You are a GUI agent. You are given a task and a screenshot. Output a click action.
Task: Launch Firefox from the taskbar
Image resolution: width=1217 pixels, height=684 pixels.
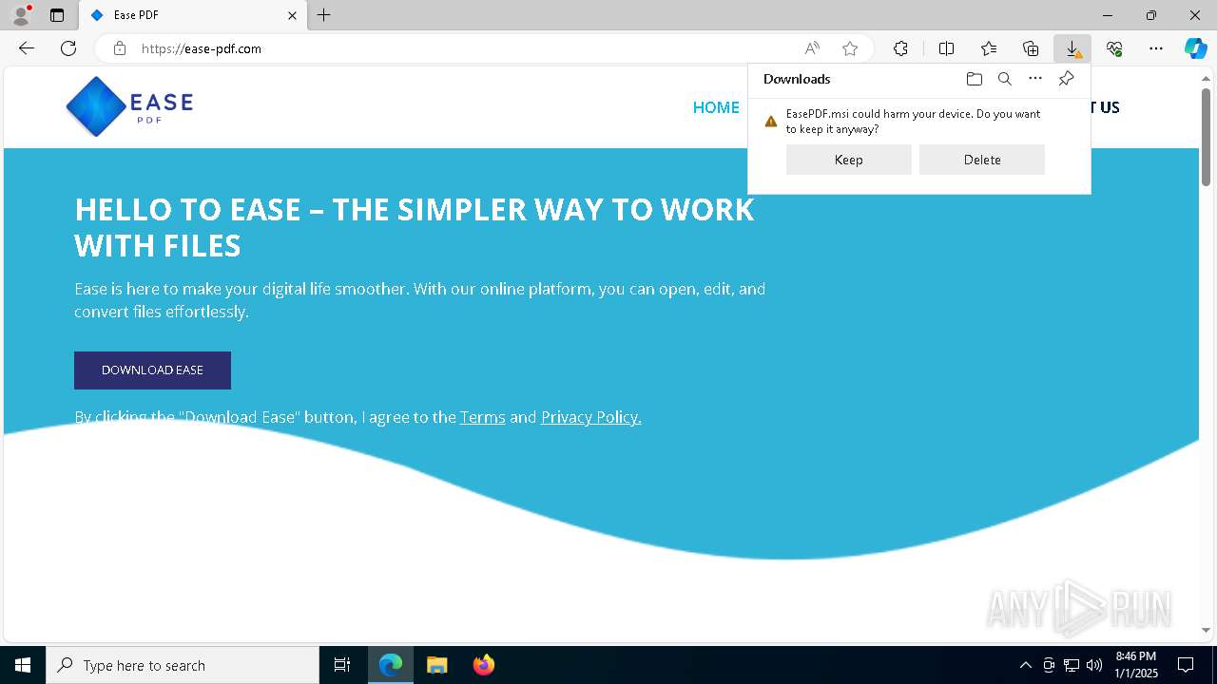pyautogui.click(x=483, y=665)
